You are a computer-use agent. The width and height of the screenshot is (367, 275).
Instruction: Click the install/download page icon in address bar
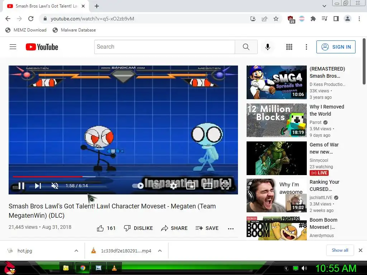pos(253,19)
